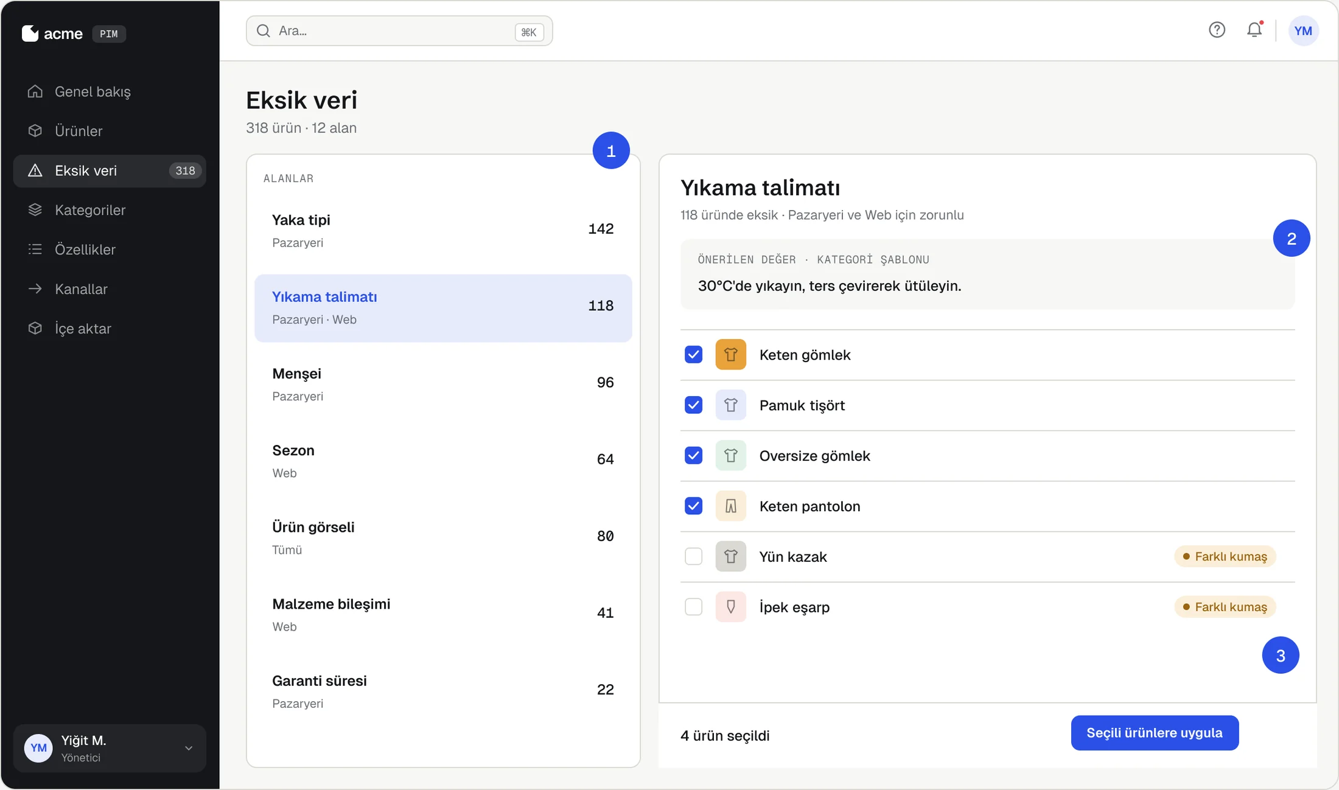Click the Kanallar arrow icon

tap(35, 289)
